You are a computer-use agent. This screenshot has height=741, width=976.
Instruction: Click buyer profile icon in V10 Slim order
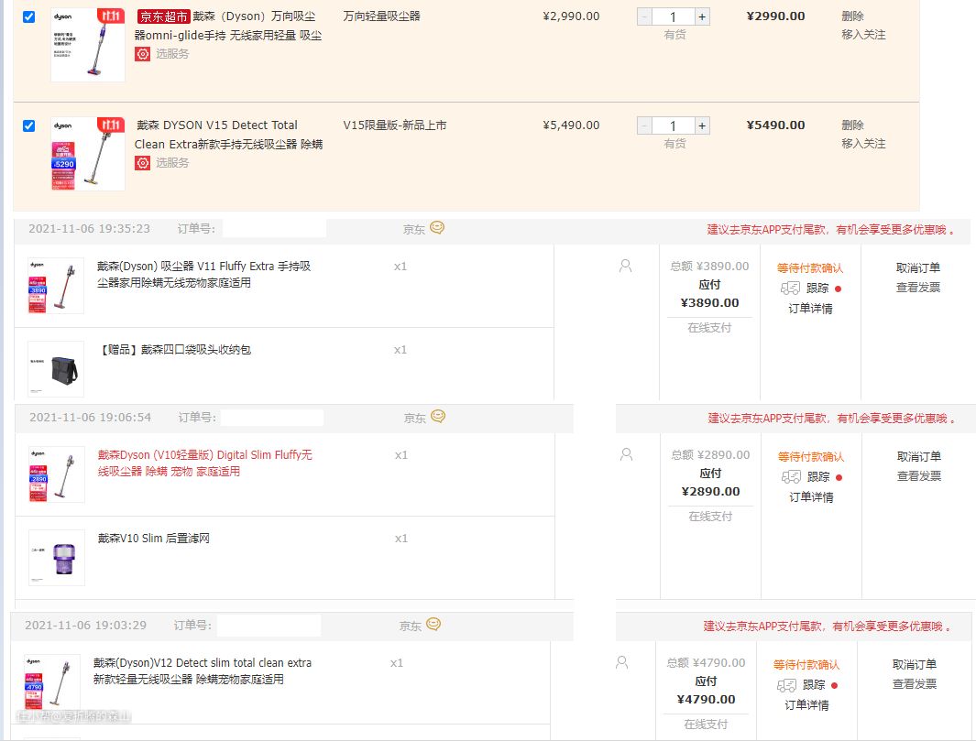tap(627, 455)
